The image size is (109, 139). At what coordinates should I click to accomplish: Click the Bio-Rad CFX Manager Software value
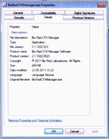(x=51, y=51)
